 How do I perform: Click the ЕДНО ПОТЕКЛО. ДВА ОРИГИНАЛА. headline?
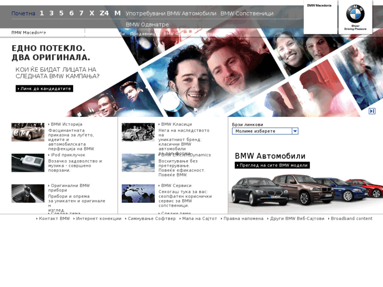coord(51,53)
